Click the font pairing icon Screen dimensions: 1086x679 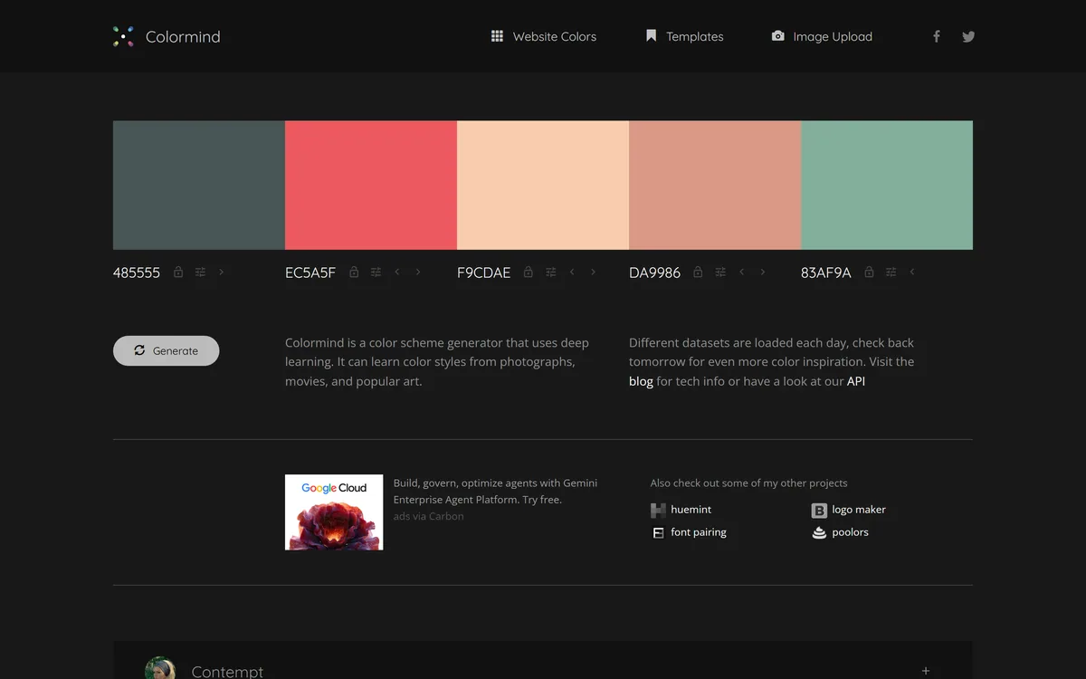(658, 533)
